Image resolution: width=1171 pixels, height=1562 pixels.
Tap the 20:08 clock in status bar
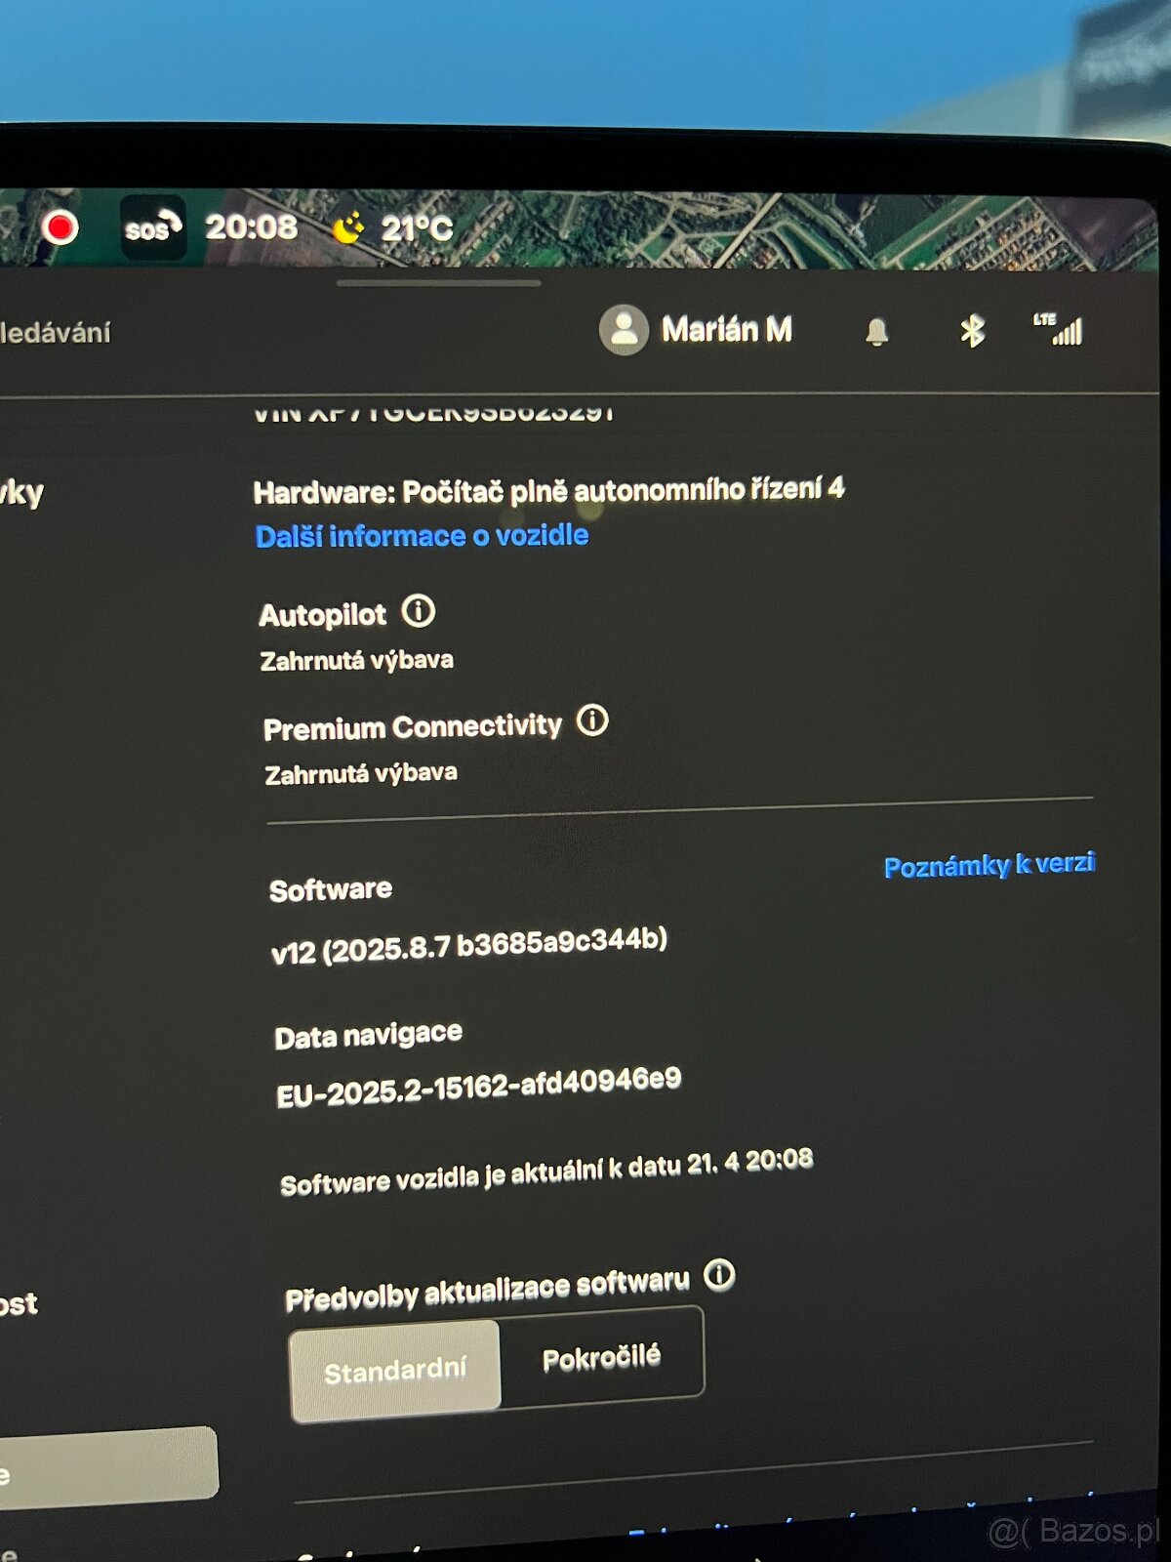[251, 227]
